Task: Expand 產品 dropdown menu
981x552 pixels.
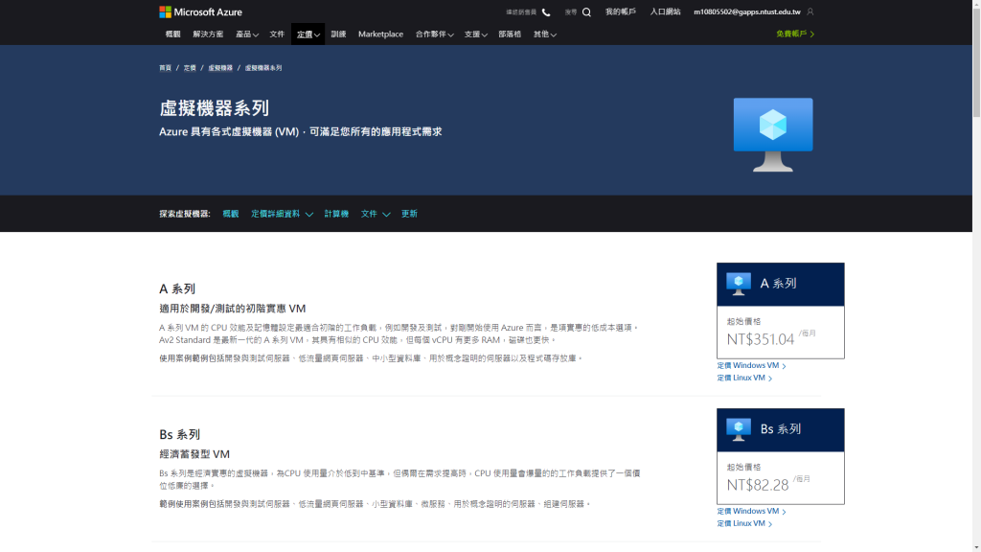Action: (246, 34)
